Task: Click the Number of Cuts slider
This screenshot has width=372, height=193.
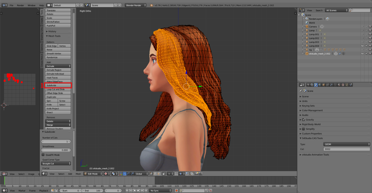Action: pyautogui.click(x=56, y=141)
